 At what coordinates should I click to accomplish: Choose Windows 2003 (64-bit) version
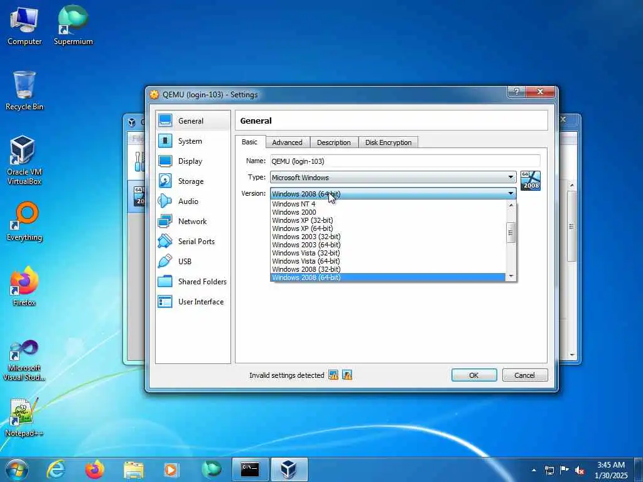pyautogui.click(x=387, y=245)
